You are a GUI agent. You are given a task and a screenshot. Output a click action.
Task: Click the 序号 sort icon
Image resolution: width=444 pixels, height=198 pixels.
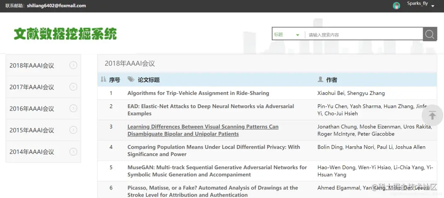[x=103, y=79]
